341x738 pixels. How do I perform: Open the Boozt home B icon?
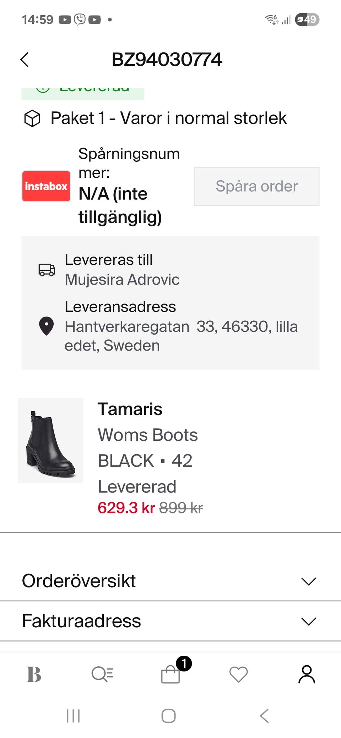coord(34,674)
